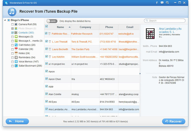This screenshot has height=131, width=191.
Task: Check the Messages checkbox in sidebar
Action: point(12,37)
